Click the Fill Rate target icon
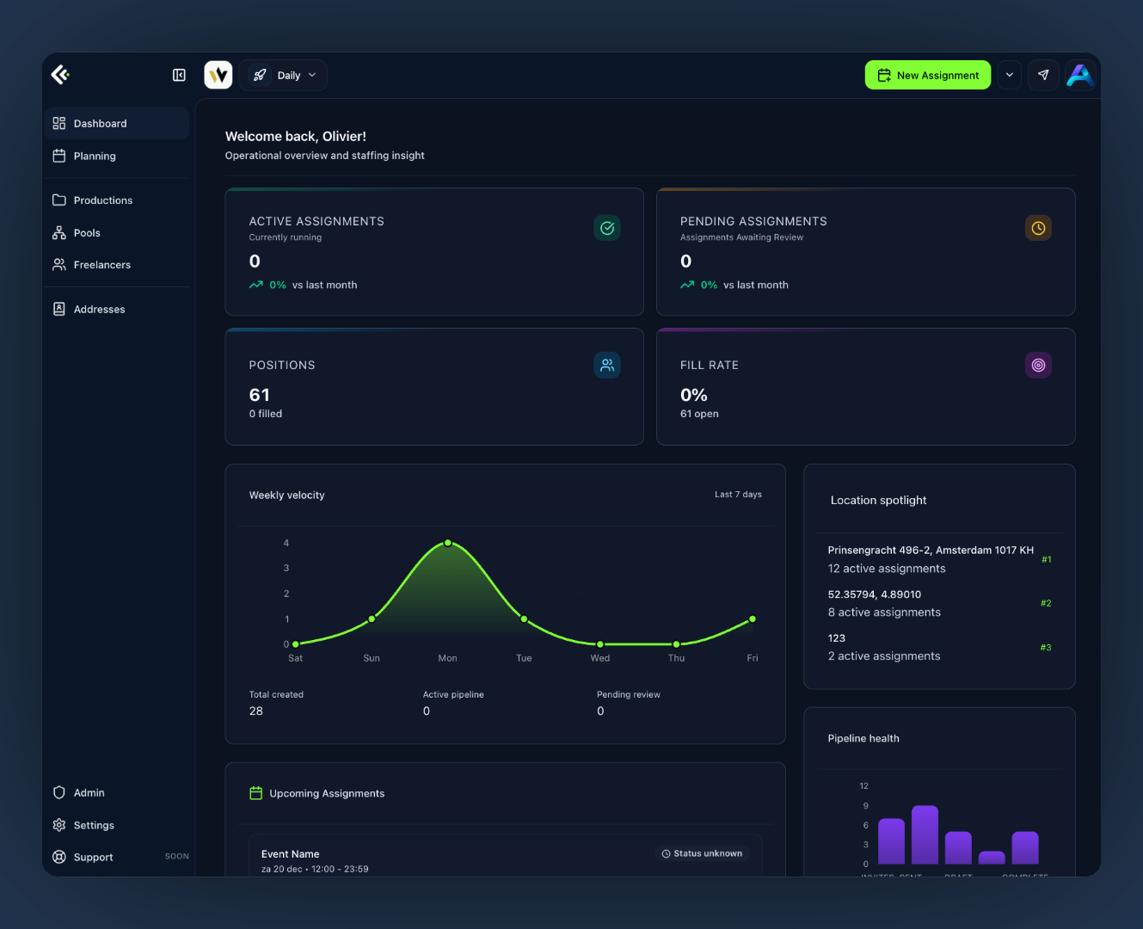This screenshot has height=929, width=1143. coord(1038,366)
